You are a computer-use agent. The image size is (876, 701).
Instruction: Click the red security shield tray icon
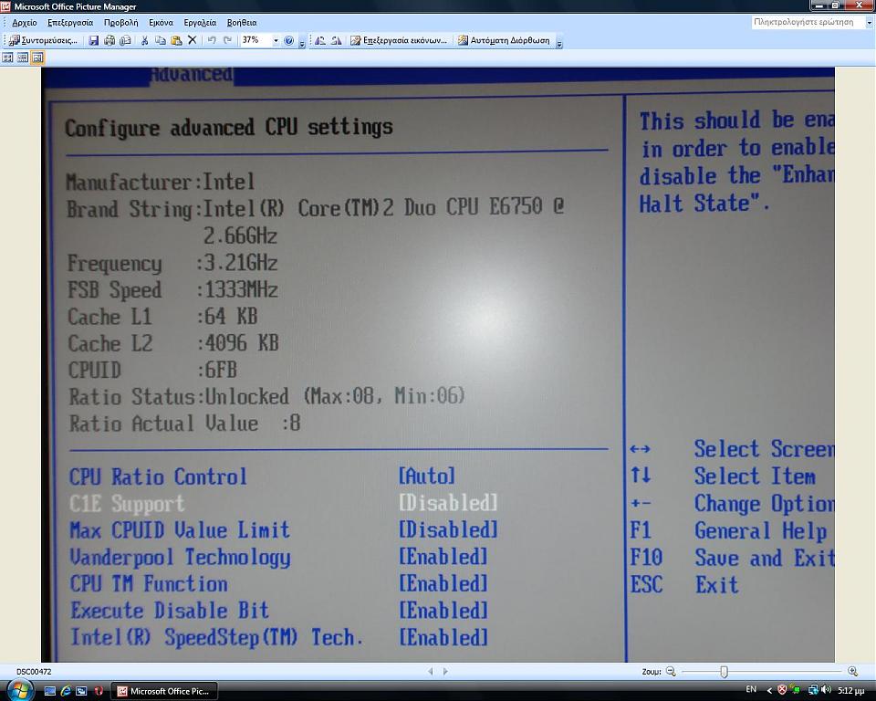782,690
